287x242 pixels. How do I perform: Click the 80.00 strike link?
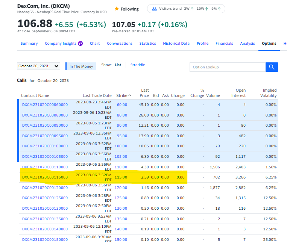point(122,115)
